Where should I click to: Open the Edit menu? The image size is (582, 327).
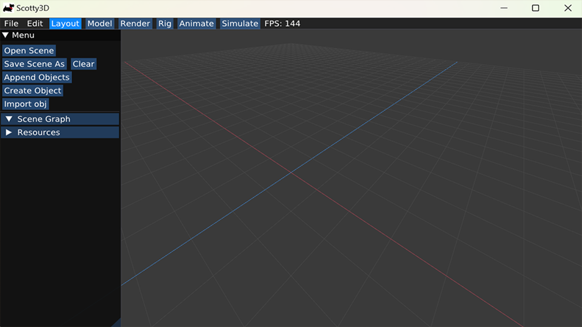pyautogui.click(x=35, y=23)
